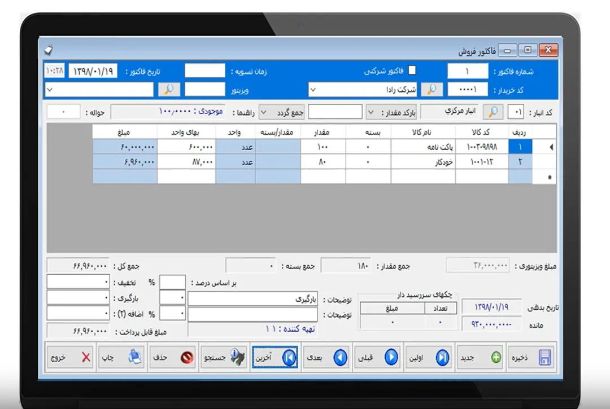The width and height of the screenshot is (610, 409).
Task: Click the پاکت نامه product name cell
Action: [x=423, y=147]
